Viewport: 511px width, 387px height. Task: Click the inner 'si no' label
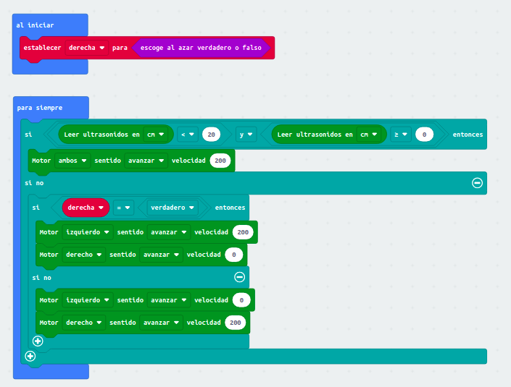point(42,277)
